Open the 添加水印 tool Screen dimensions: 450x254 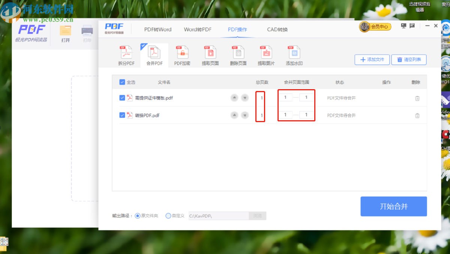pyautogui.click(x=294, y=55)
